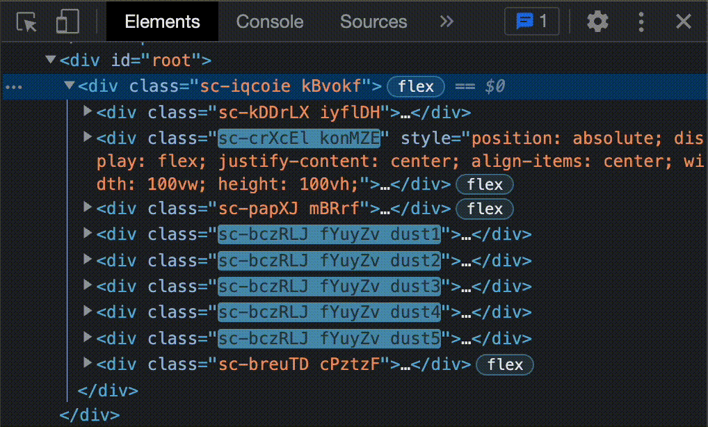Image resolution: width=708 pixels, height=427 pixels.
Task: Select the sc-papXJ mBRrf class text
Action: 289,209
